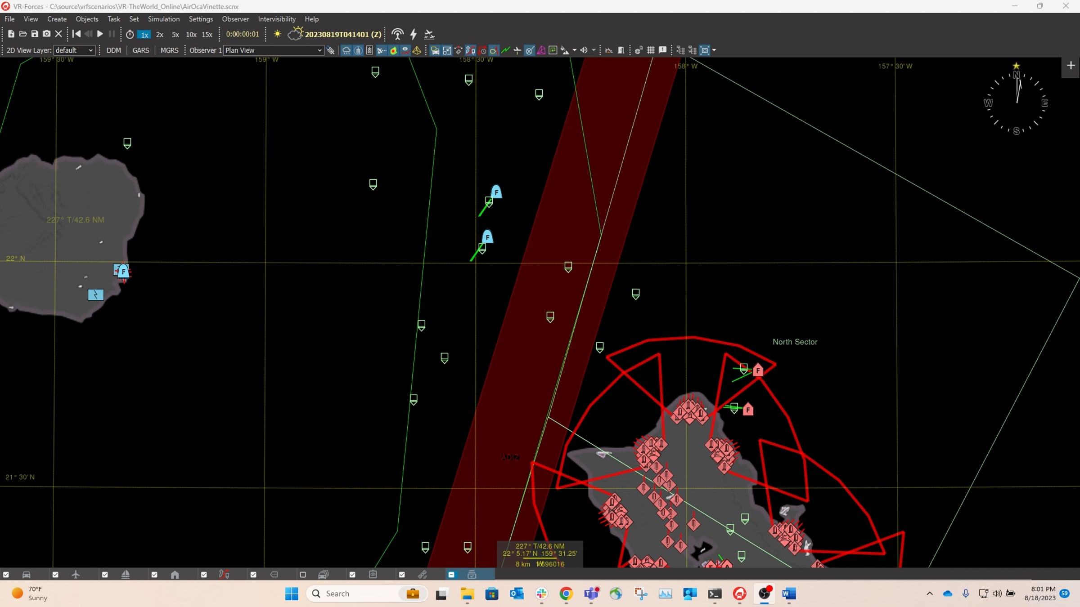Screen dimensions: 1080x607
Task: Open dropdown arrow beside speaker icon
Action: [594, 50]
